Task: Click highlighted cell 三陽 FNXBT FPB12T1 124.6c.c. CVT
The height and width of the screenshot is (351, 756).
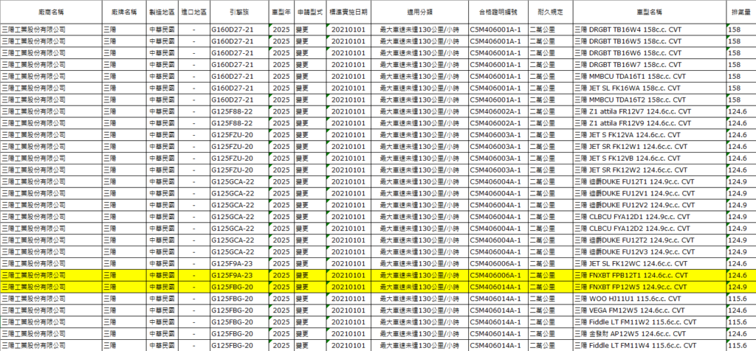Action: coord(650,275)
